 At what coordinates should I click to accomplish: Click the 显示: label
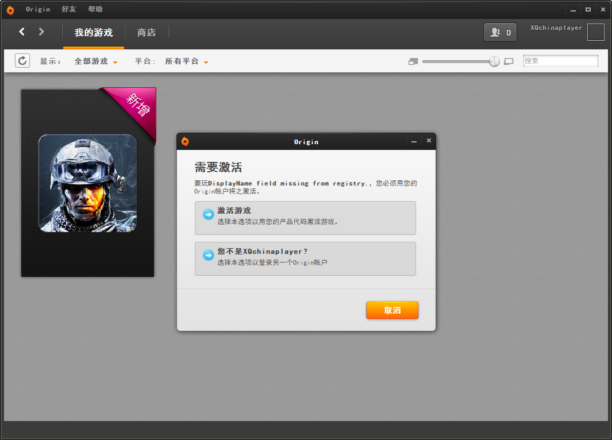51,61
